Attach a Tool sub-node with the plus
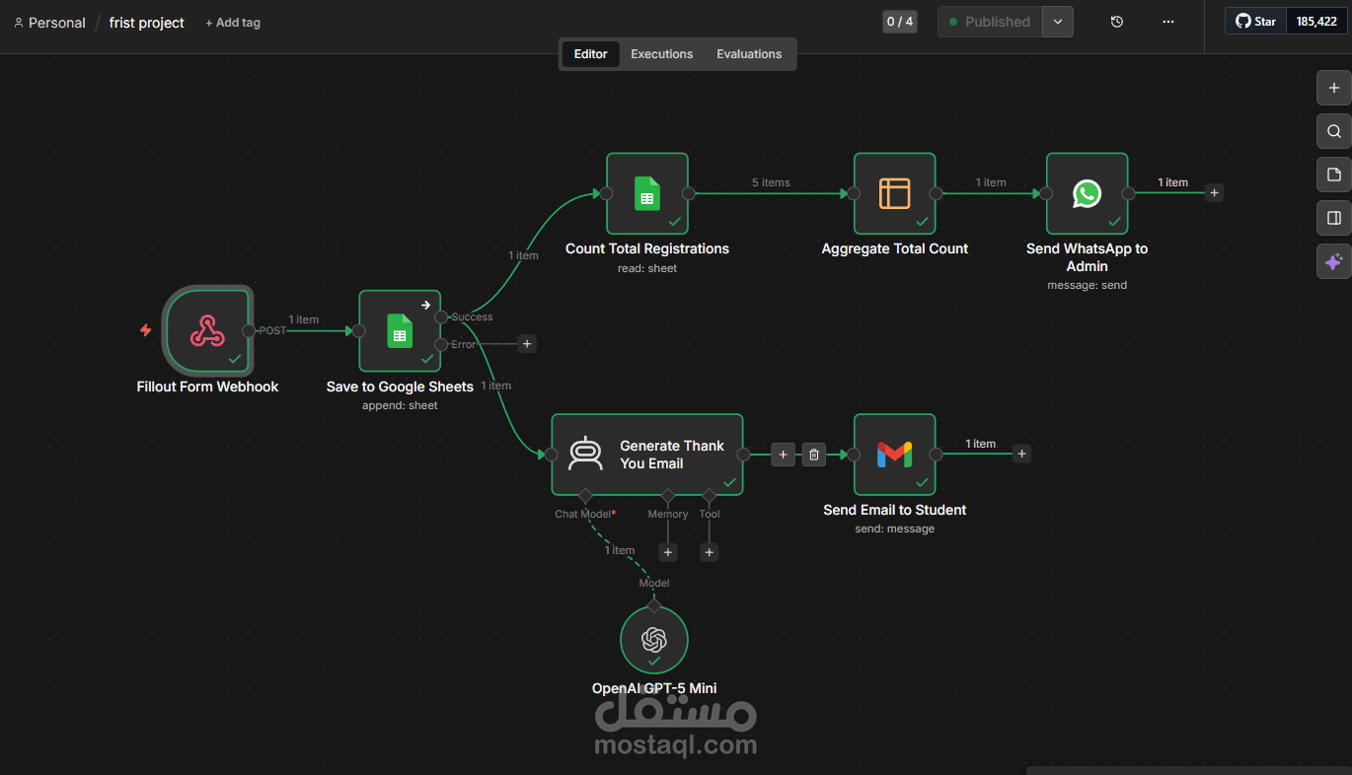The width and height of the screenshot is (1352, 775). click(x=709, y=553)
